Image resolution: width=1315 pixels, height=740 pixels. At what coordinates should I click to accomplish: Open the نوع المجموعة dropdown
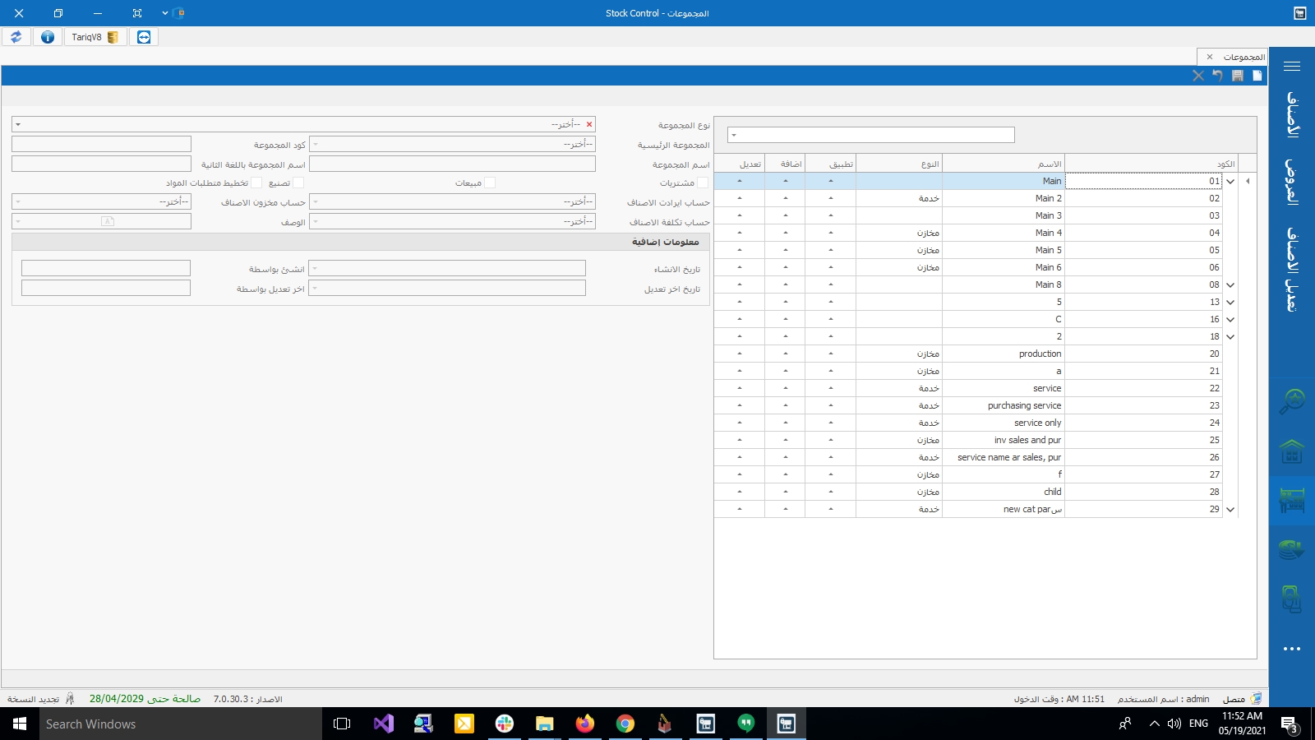[x=303, y=124]
